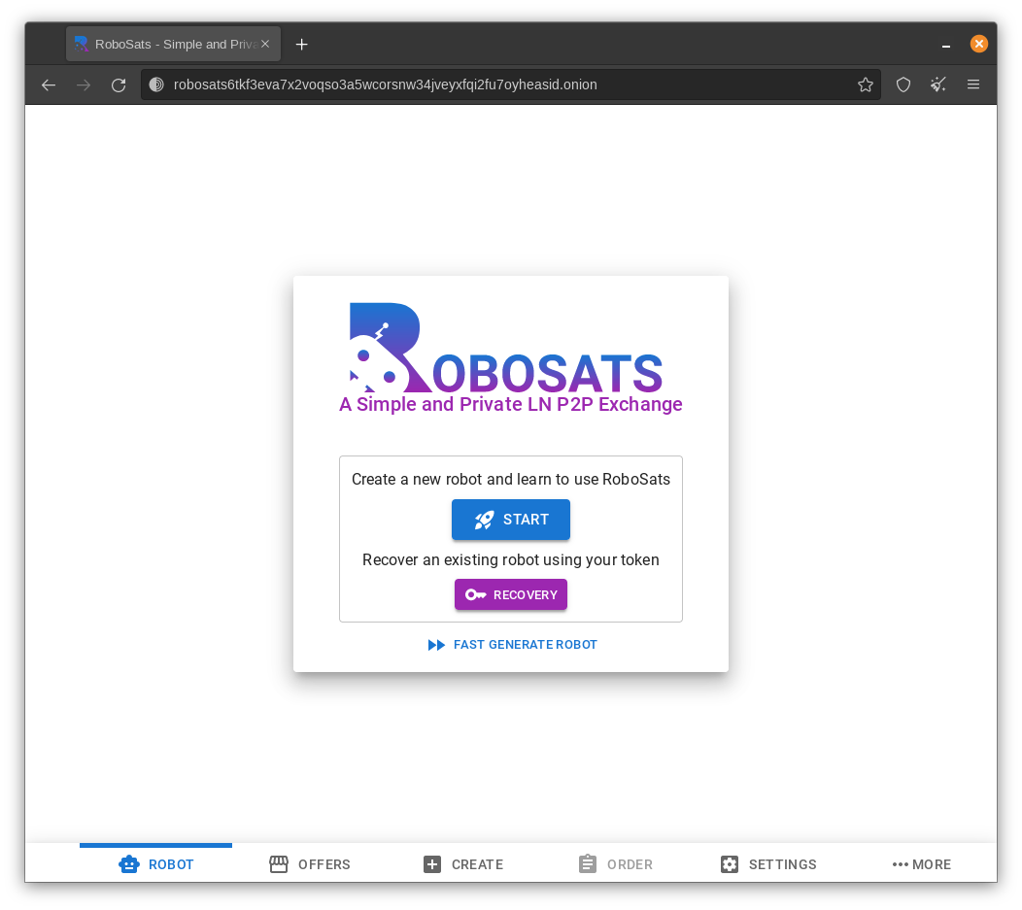Open Settings via the gear icon

[x=730, y=863]
